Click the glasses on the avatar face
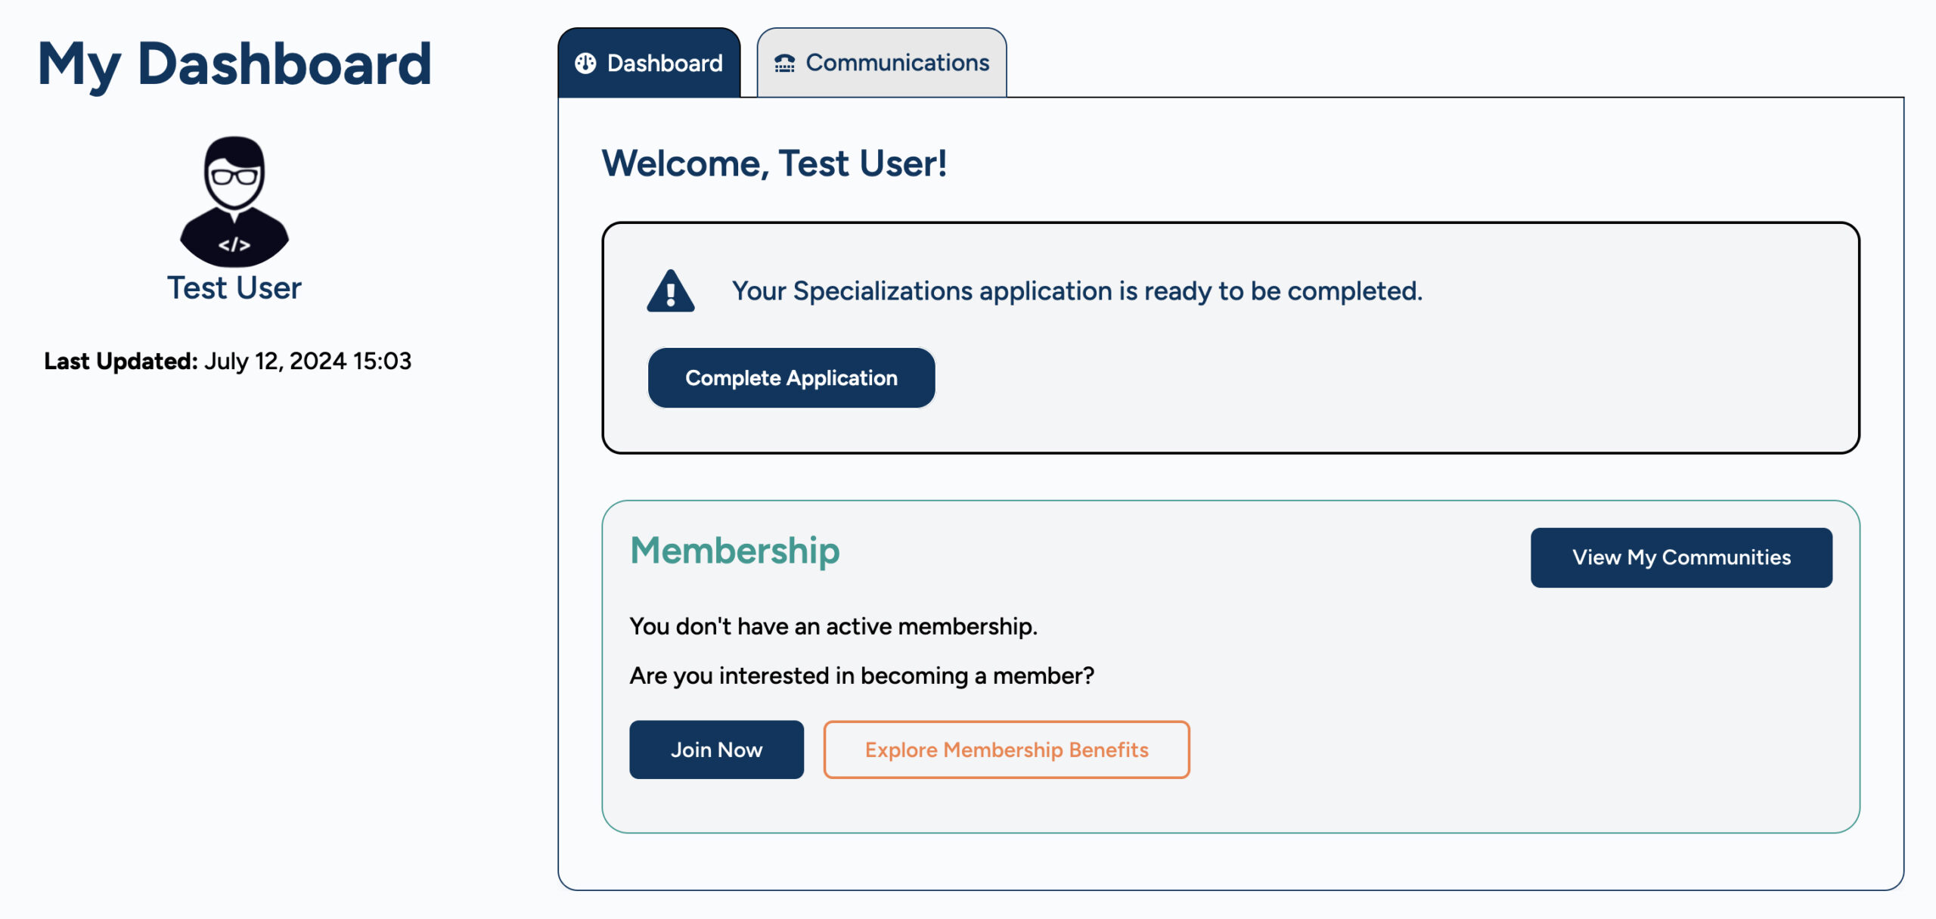The image size is (1936, 919). pyautogui.click(x=234, y=177)
